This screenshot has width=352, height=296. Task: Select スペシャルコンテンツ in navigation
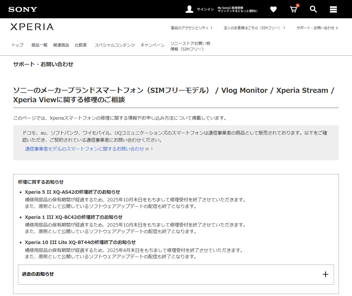115,45
